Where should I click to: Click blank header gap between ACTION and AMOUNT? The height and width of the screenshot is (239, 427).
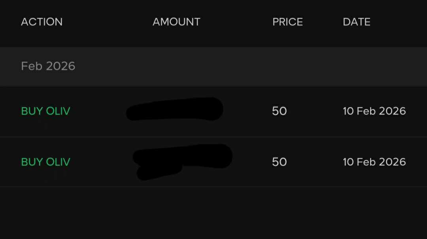click(x=107, y=22)
